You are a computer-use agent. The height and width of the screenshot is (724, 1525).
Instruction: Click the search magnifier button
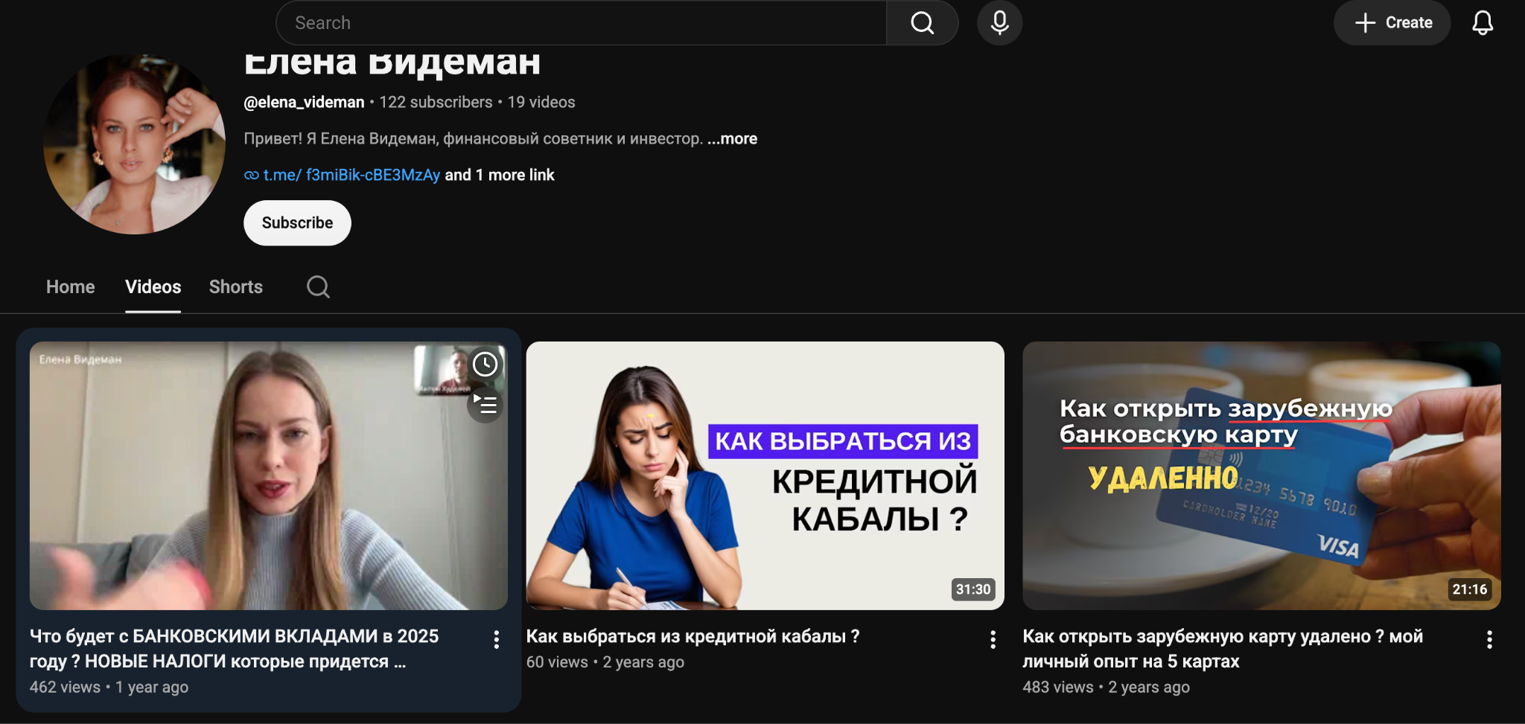click(922, 23)
